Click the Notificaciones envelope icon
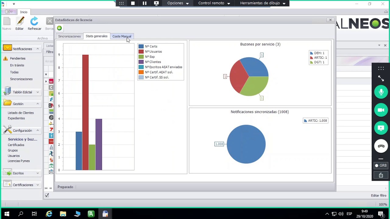This screenshot has width=390, height=219. coord(8,48)
